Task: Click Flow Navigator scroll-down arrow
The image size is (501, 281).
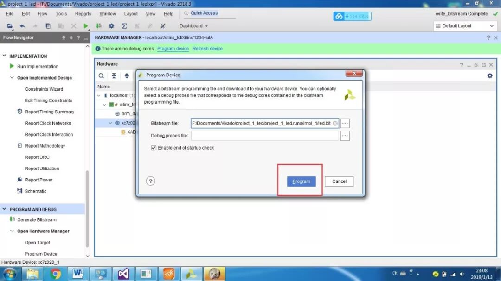Action: click(x=88, y=256)
